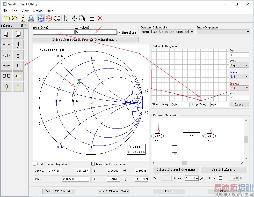Select the series inductor palette component

click(6, 44)
